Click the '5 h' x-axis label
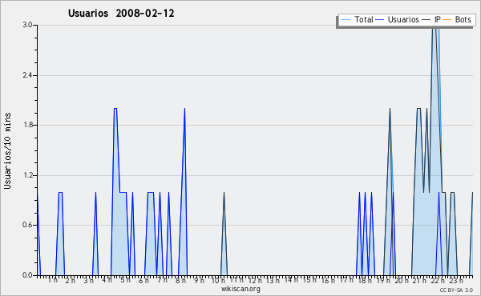The image size is (481, 296). [x=125, y=280]
